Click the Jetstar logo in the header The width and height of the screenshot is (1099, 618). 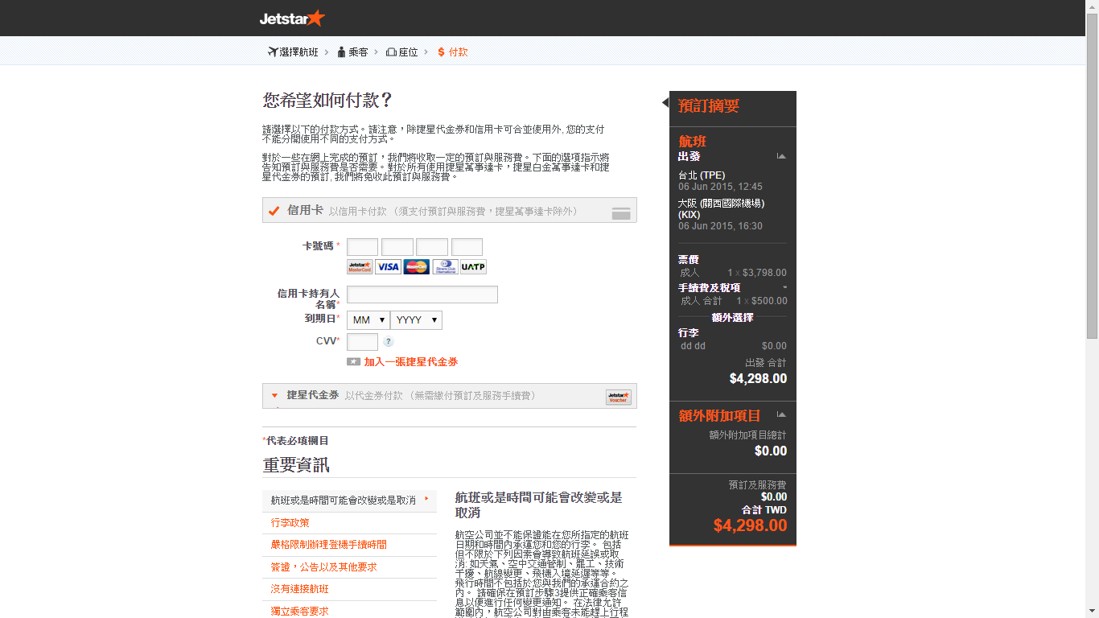(292, 18)
